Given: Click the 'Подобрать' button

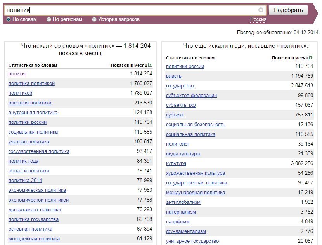Looking at the screenshot, I should pyautogui.click(x=288, y=10).
